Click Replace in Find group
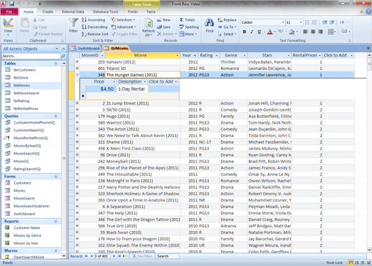Viewport: 372px width, 266px height. pyautogui.click(x=227, y=20)
